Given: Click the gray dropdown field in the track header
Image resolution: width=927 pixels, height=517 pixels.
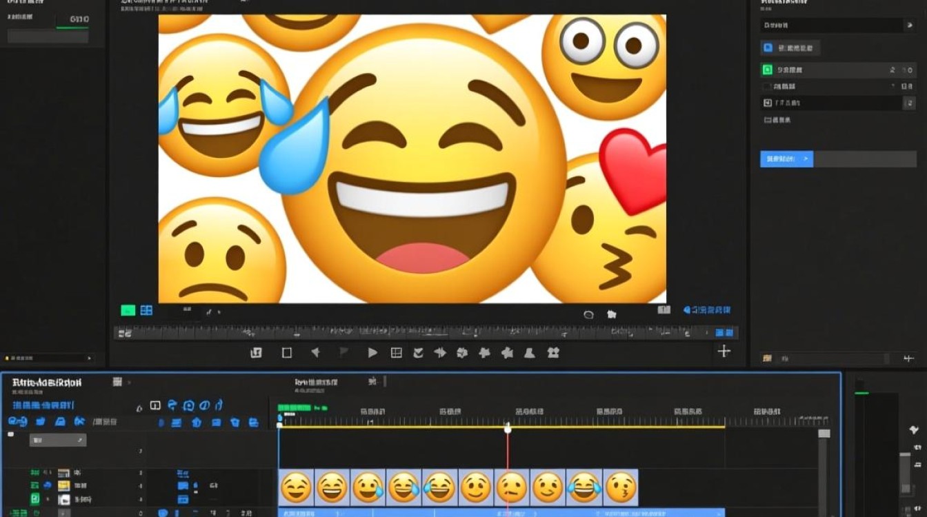Looking at the screenshot, I should point(58,440).
